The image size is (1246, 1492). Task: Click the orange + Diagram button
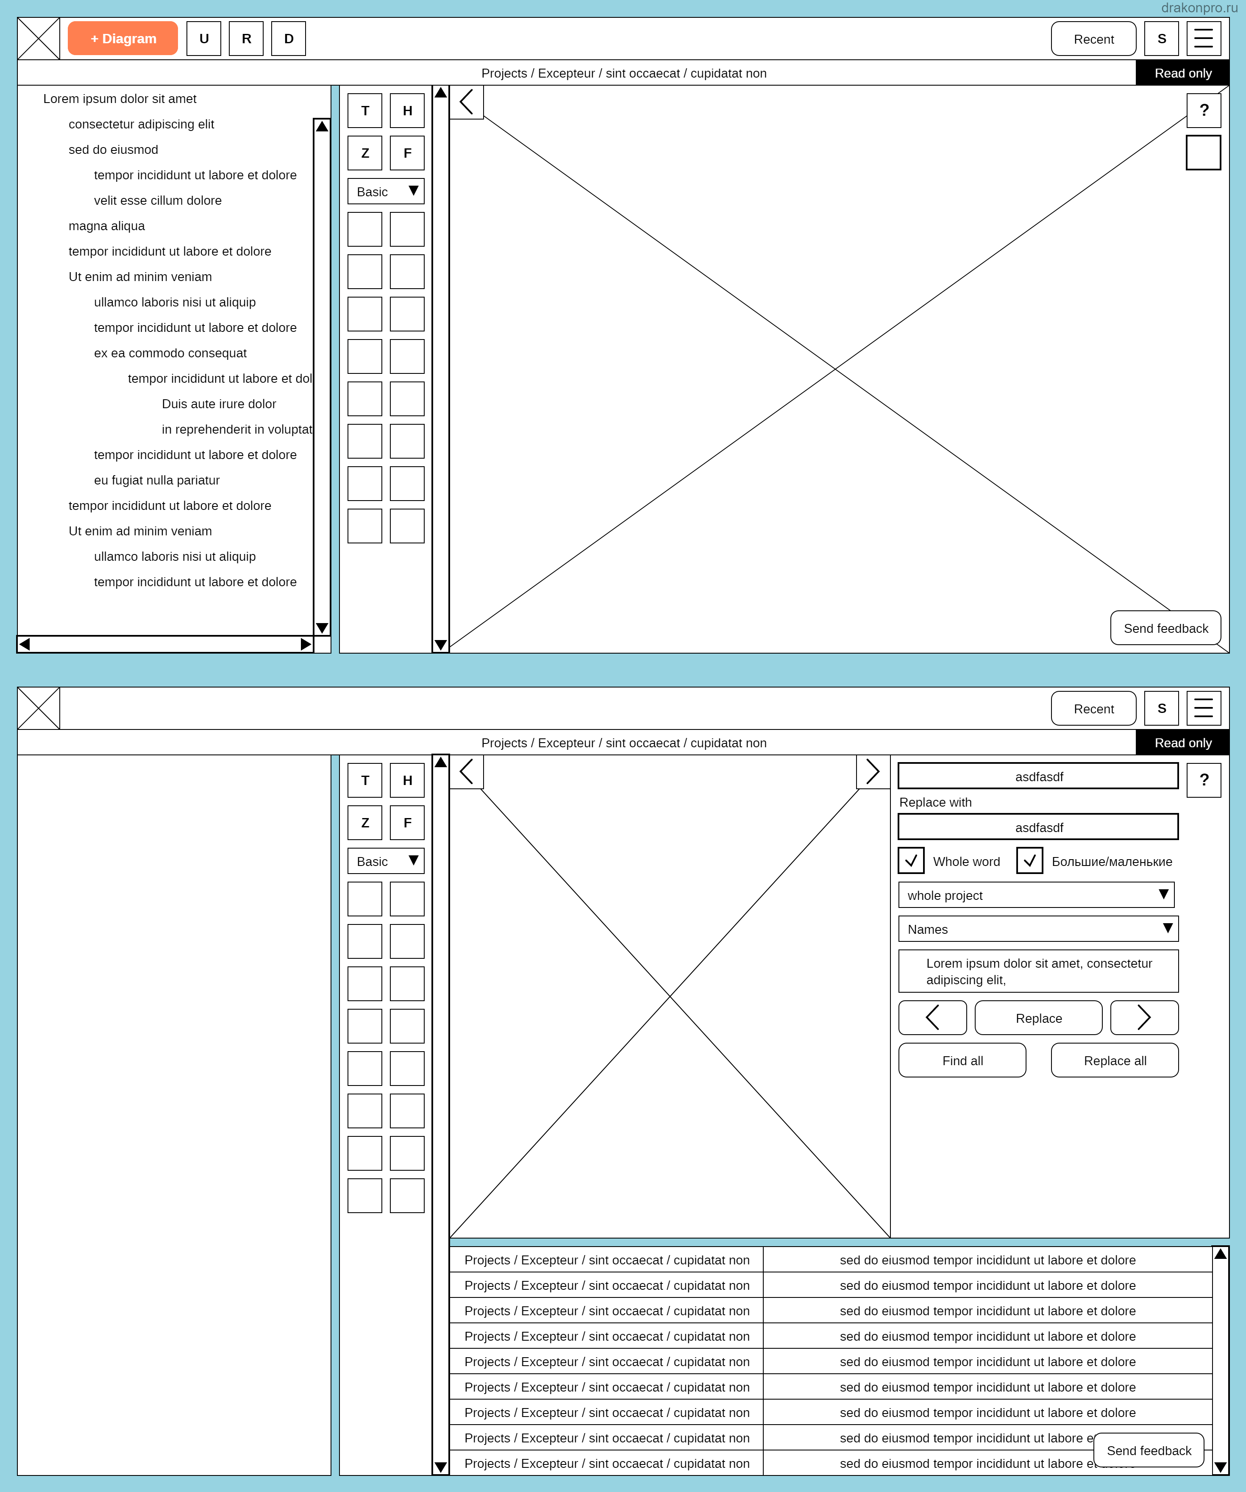click(123, 39)
